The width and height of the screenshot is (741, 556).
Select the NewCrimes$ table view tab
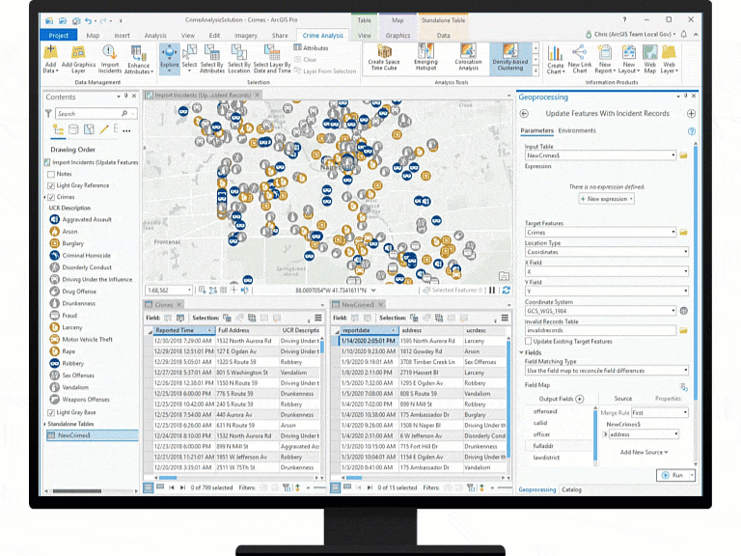(358, 304)
